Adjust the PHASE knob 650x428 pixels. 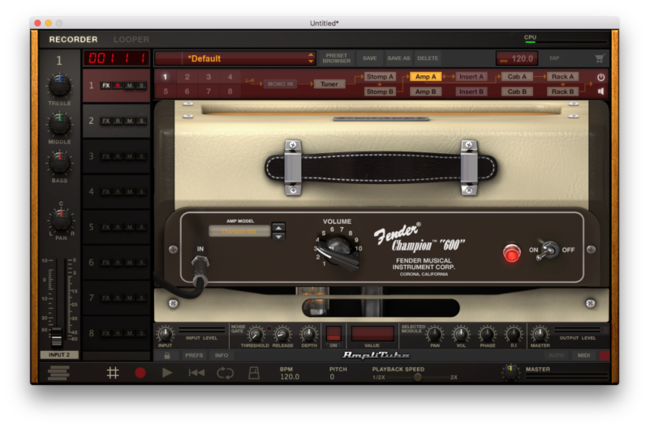coord(487,334)
